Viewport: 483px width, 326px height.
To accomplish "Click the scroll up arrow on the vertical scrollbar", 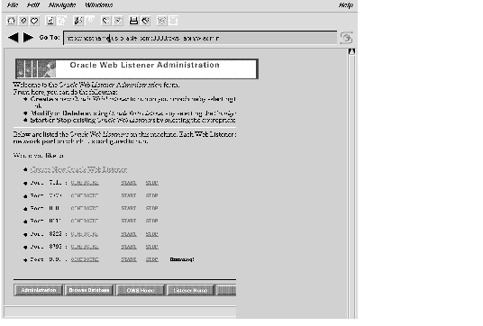I will pyautogui.click(x=351, y=51).
